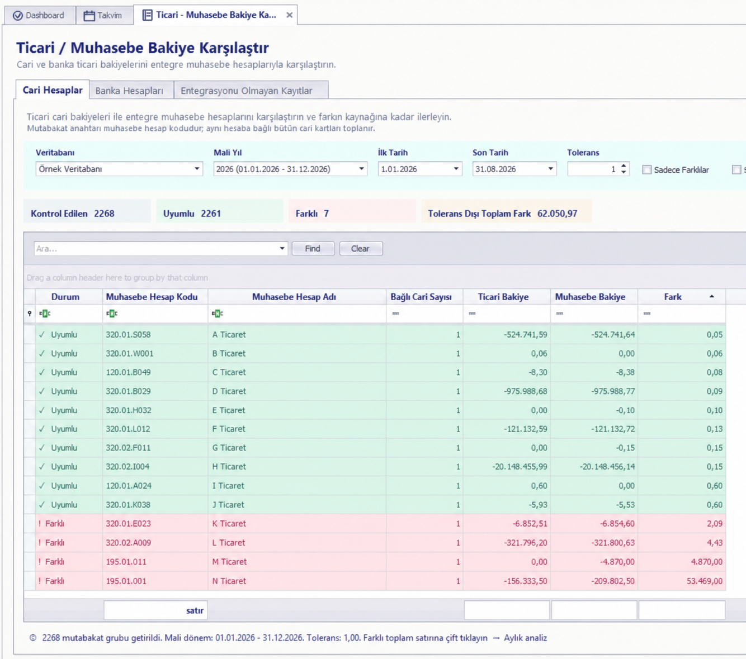Click the Takvim calendar icon
This screenshot has width=746, height=659.
89,16
